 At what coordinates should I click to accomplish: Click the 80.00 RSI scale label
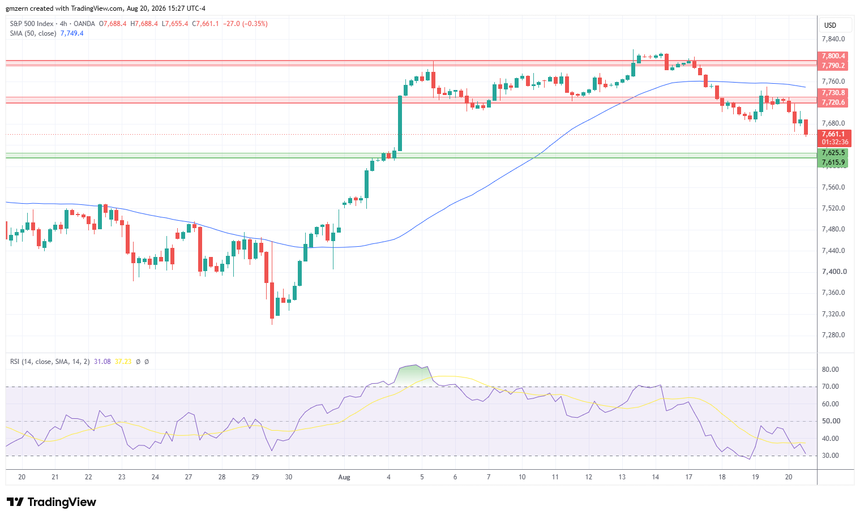tap(831, 370)
